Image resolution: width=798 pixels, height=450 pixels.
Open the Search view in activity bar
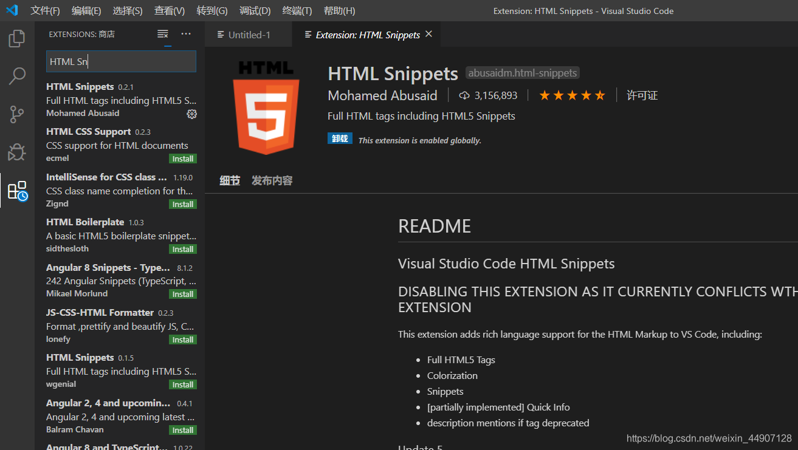pos(17,76)
